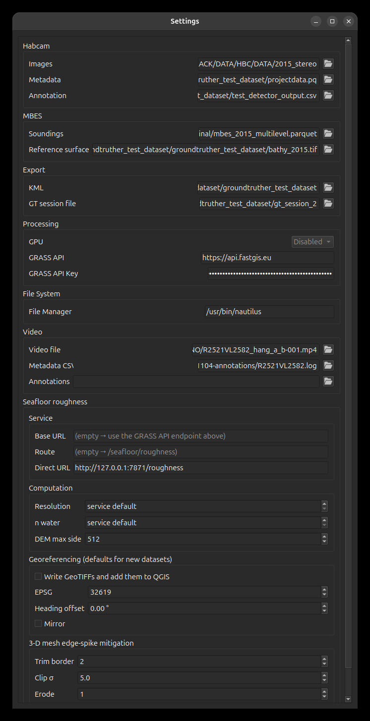370x721 pixels.
Task: Click the scrollbar down arrow
Action: [348, 699]
